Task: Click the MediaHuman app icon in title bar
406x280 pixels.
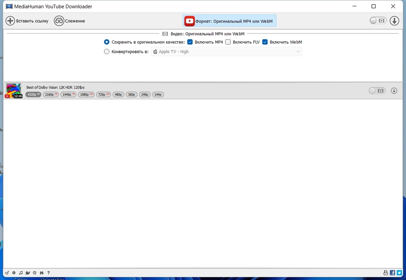Action: [x=9, y=6]
